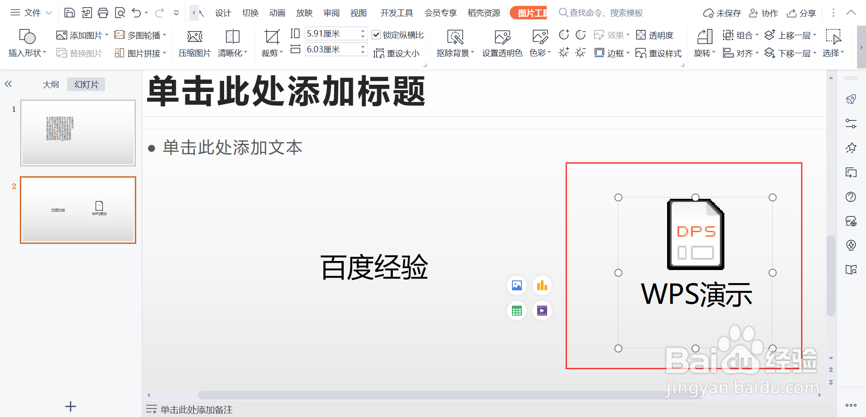The width and height of the screenshot is (866, 417).
Task: Collapse the slide panel with double chevron
Action: [8, 84]
